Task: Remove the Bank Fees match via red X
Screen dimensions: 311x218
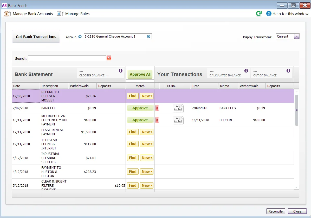Action: [x=157, y=108]
